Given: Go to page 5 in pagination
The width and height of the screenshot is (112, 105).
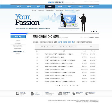Looking at the screenshot, I should click(66, 85).
